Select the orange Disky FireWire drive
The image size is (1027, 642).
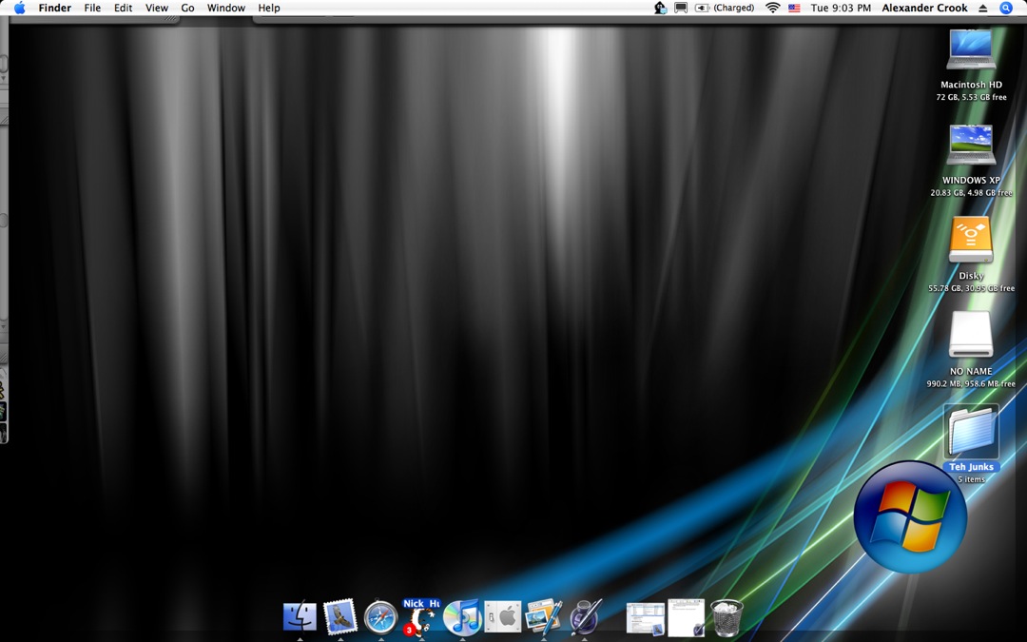click(x=971, y=241)
